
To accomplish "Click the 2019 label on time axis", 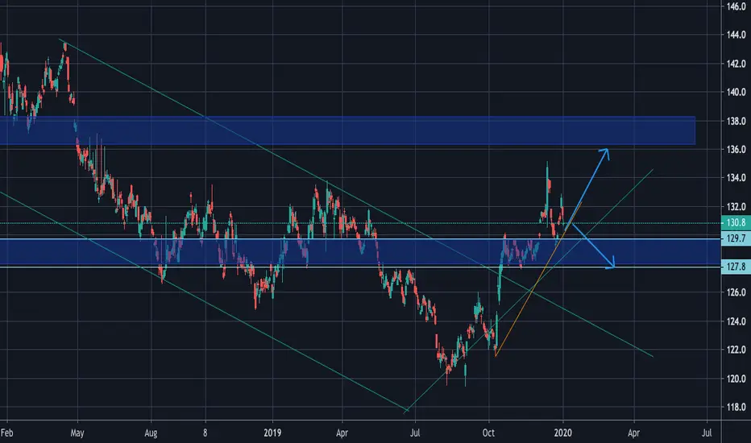I will [272, 433].
